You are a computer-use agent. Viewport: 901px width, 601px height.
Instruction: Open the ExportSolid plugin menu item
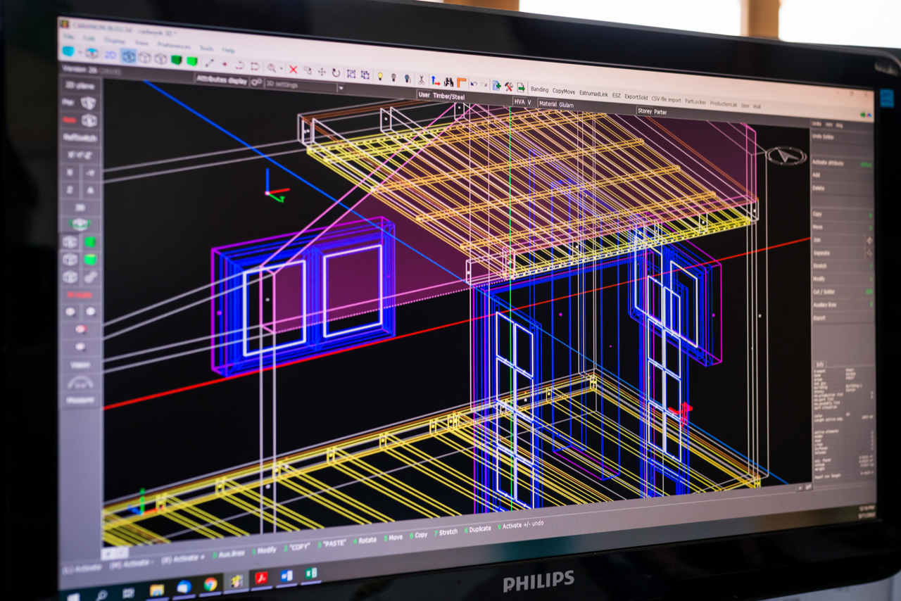[636, 96]
